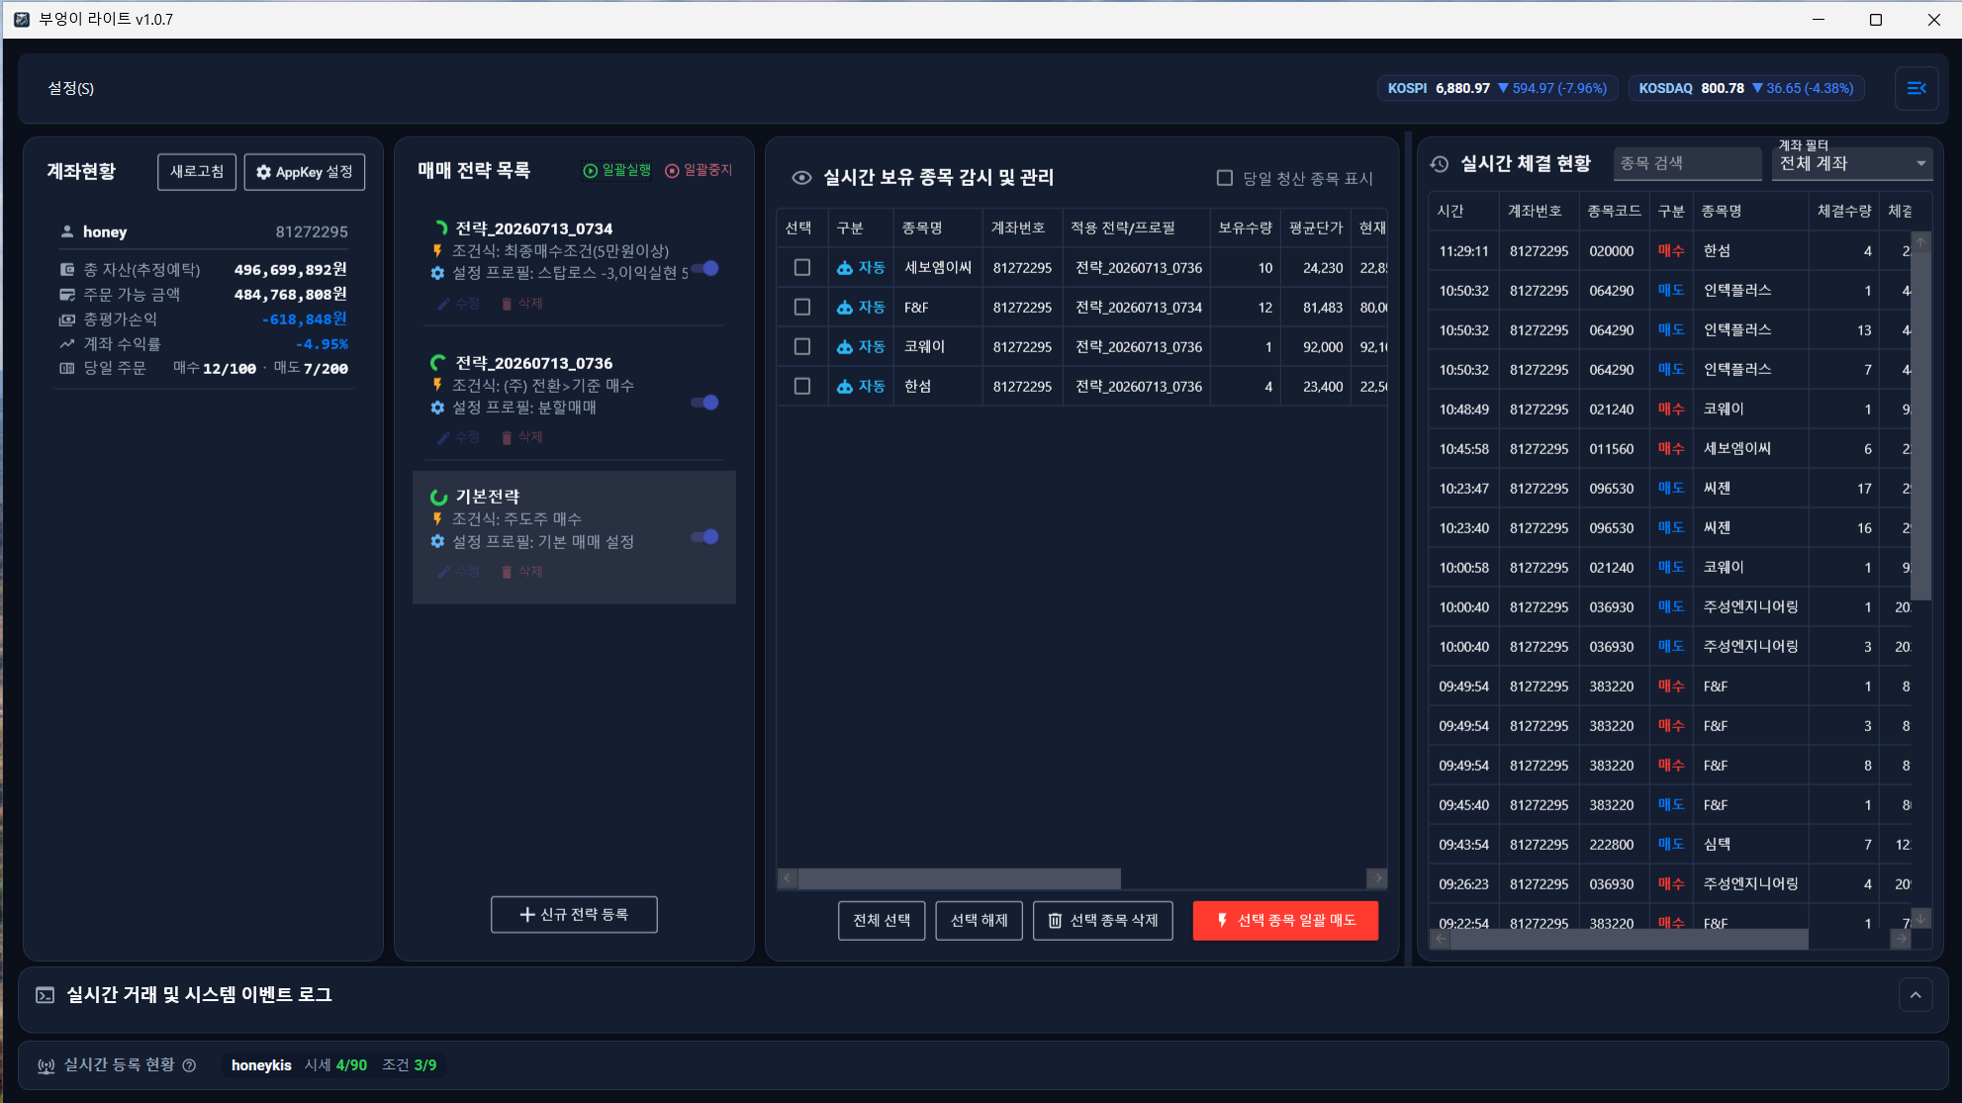Screen dimensions: 1962x1103
Task: Open the top-right side panel menu icon
Action: [x=1915, y=88]
